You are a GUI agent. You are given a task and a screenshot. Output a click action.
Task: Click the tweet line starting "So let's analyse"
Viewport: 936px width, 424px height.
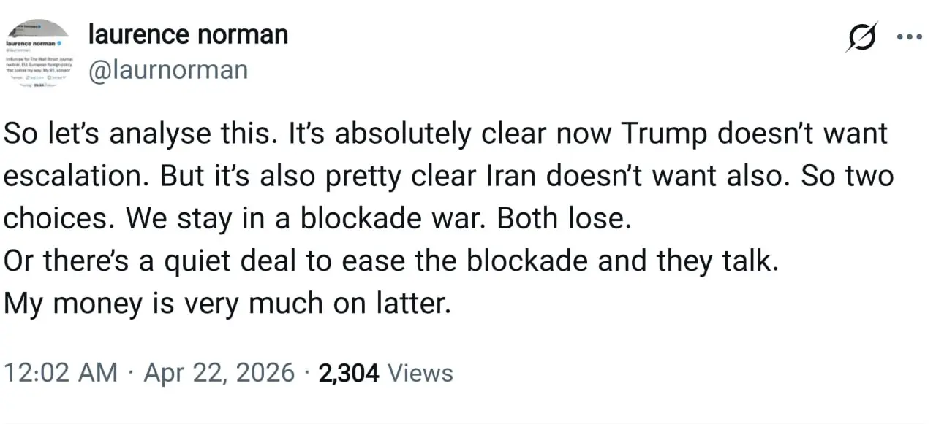coord(445,134)
